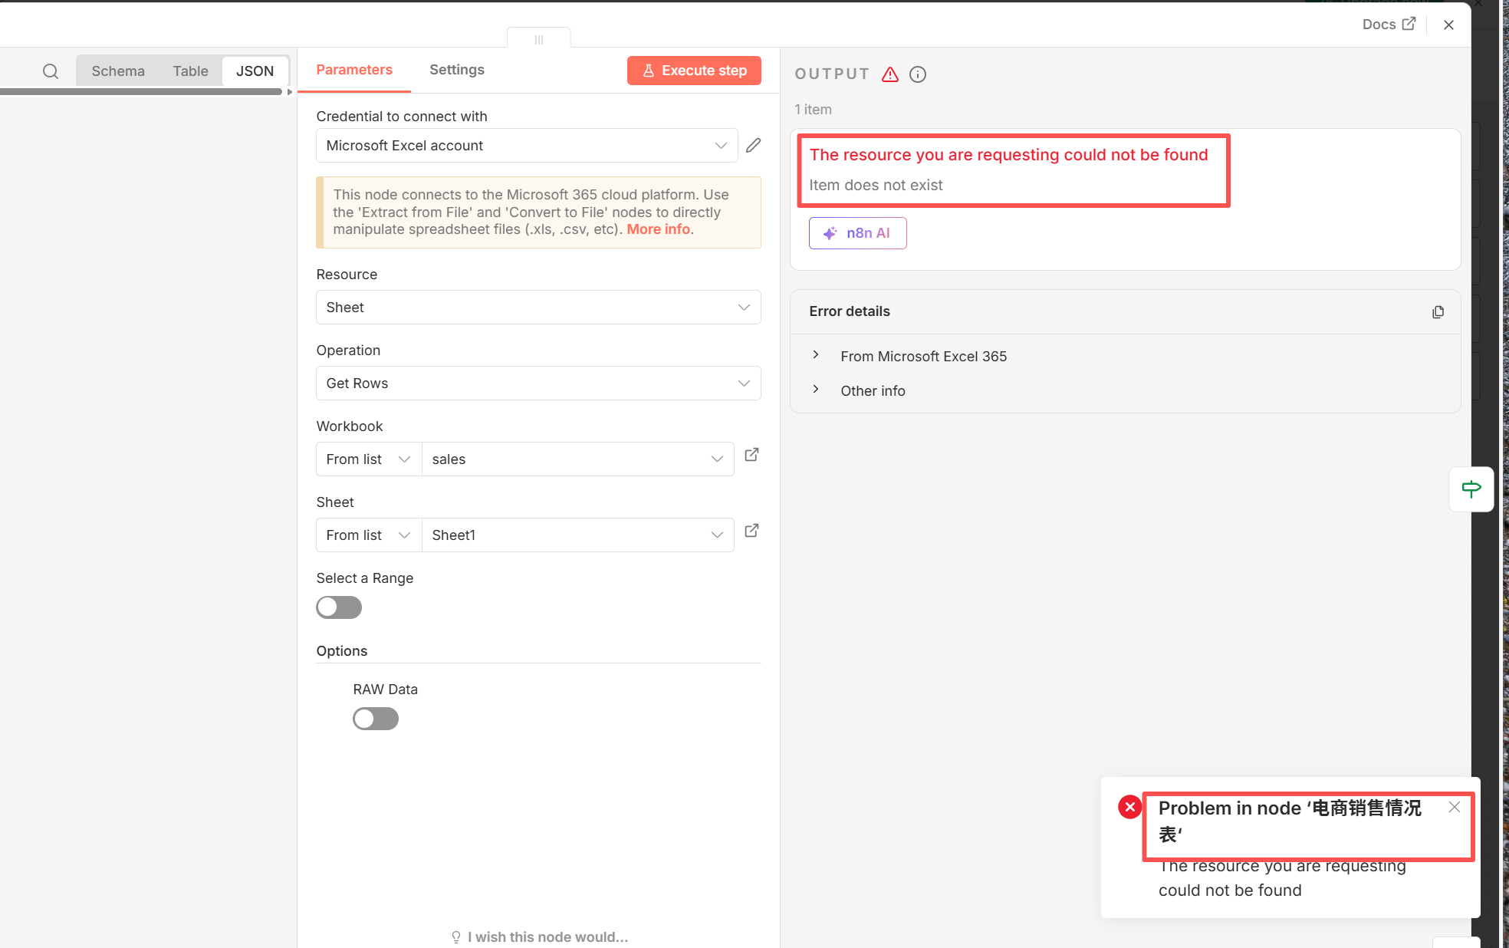Open Workbook external link icon
Viewport: 1509px width, 948px height.
[x=751, y=455]
